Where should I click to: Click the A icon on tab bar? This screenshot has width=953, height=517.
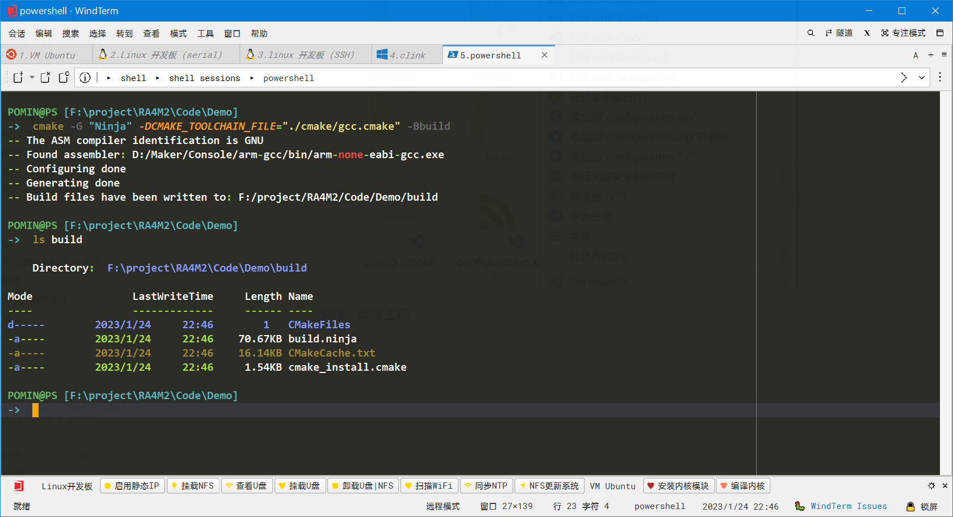[x=916, y=55]
